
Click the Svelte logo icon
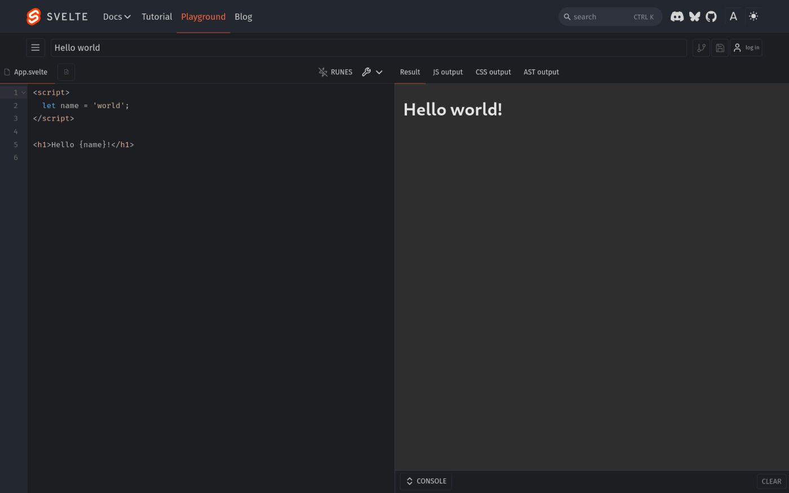coord(34,16)
